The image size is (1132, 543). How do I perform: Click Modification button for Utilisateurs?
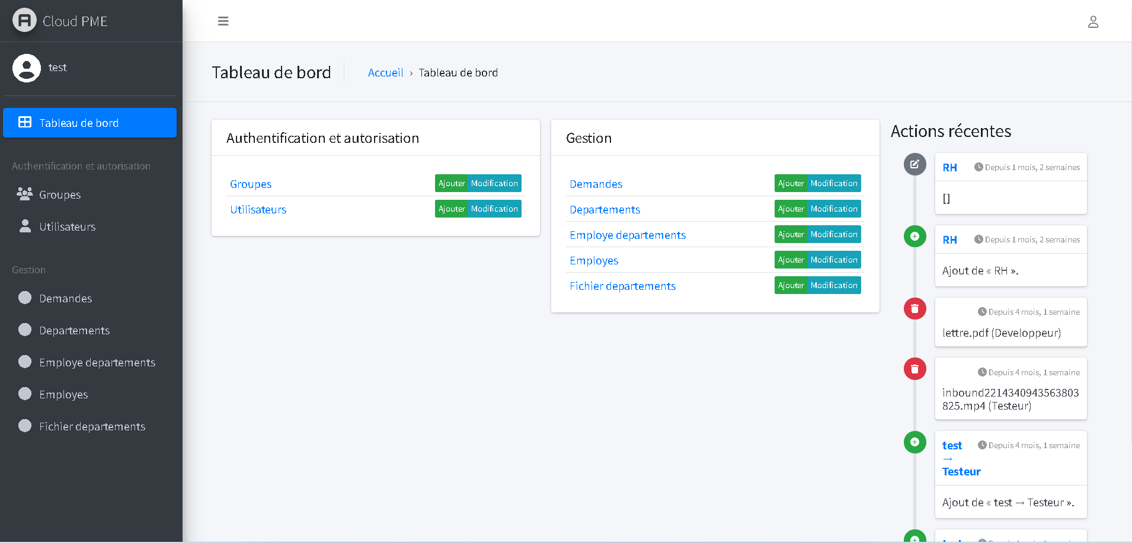coord(494,209)
